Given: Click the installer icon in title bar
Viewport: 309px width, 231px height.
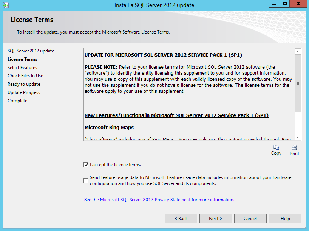Looking at the screenshot, I should point(6,5).
